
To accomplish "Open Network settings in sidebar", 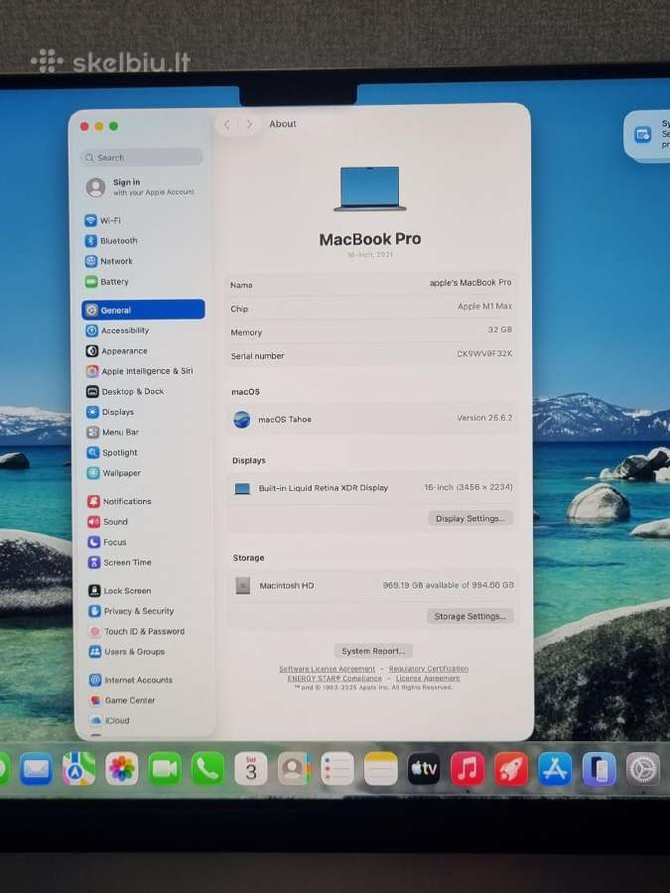I will point(109,261).
